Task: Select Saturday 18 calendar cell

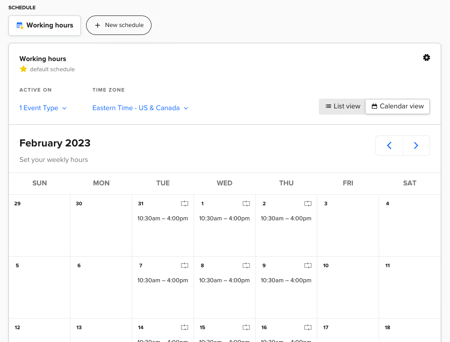Action: [410, 330]
